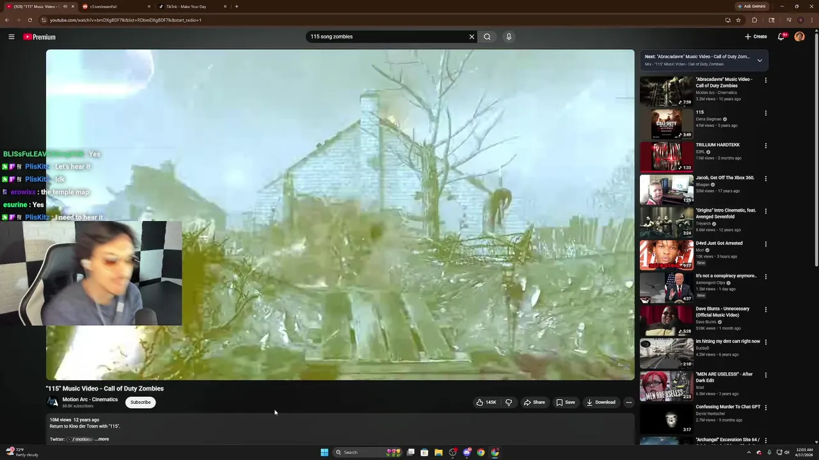This screenshot has width=819, height=460.
Task: Open the YouTube hamburger guide menu
Action: coord(12,37)
